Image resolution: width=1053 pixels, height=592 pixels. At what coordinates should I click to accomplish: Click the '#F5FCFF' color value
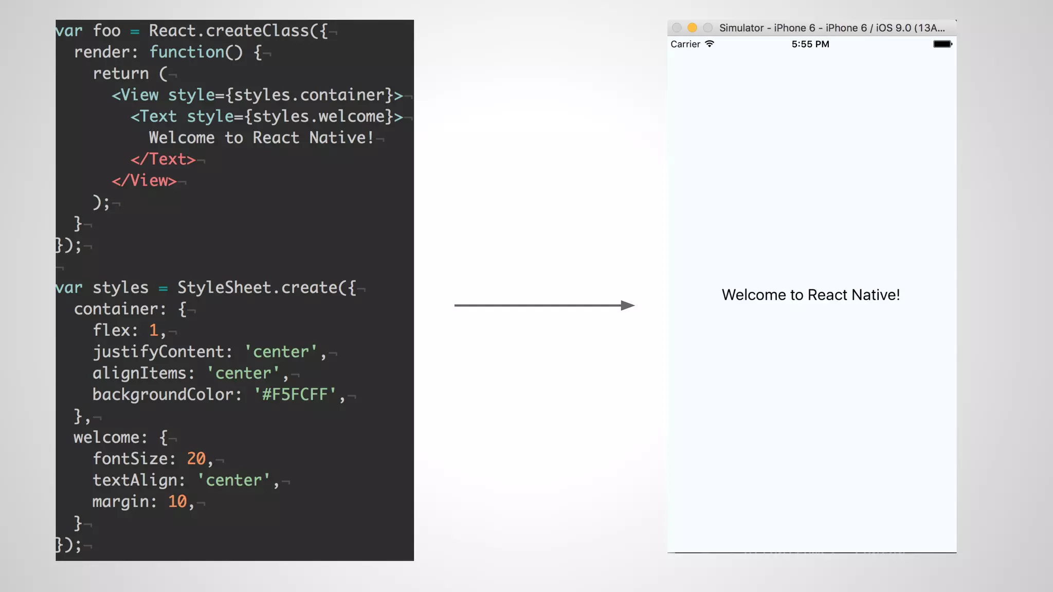click(295, 395)
